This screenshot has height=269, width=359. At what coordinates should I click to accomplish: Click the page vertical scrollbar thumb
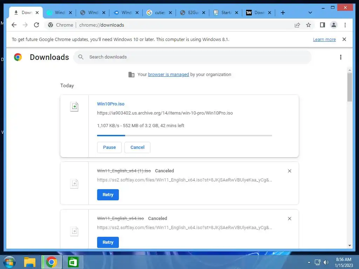[x=350, y=87]
